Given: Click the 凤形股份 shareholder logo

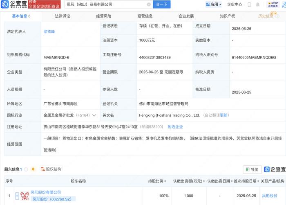Looking at the screenshot, I should [25, 196].
